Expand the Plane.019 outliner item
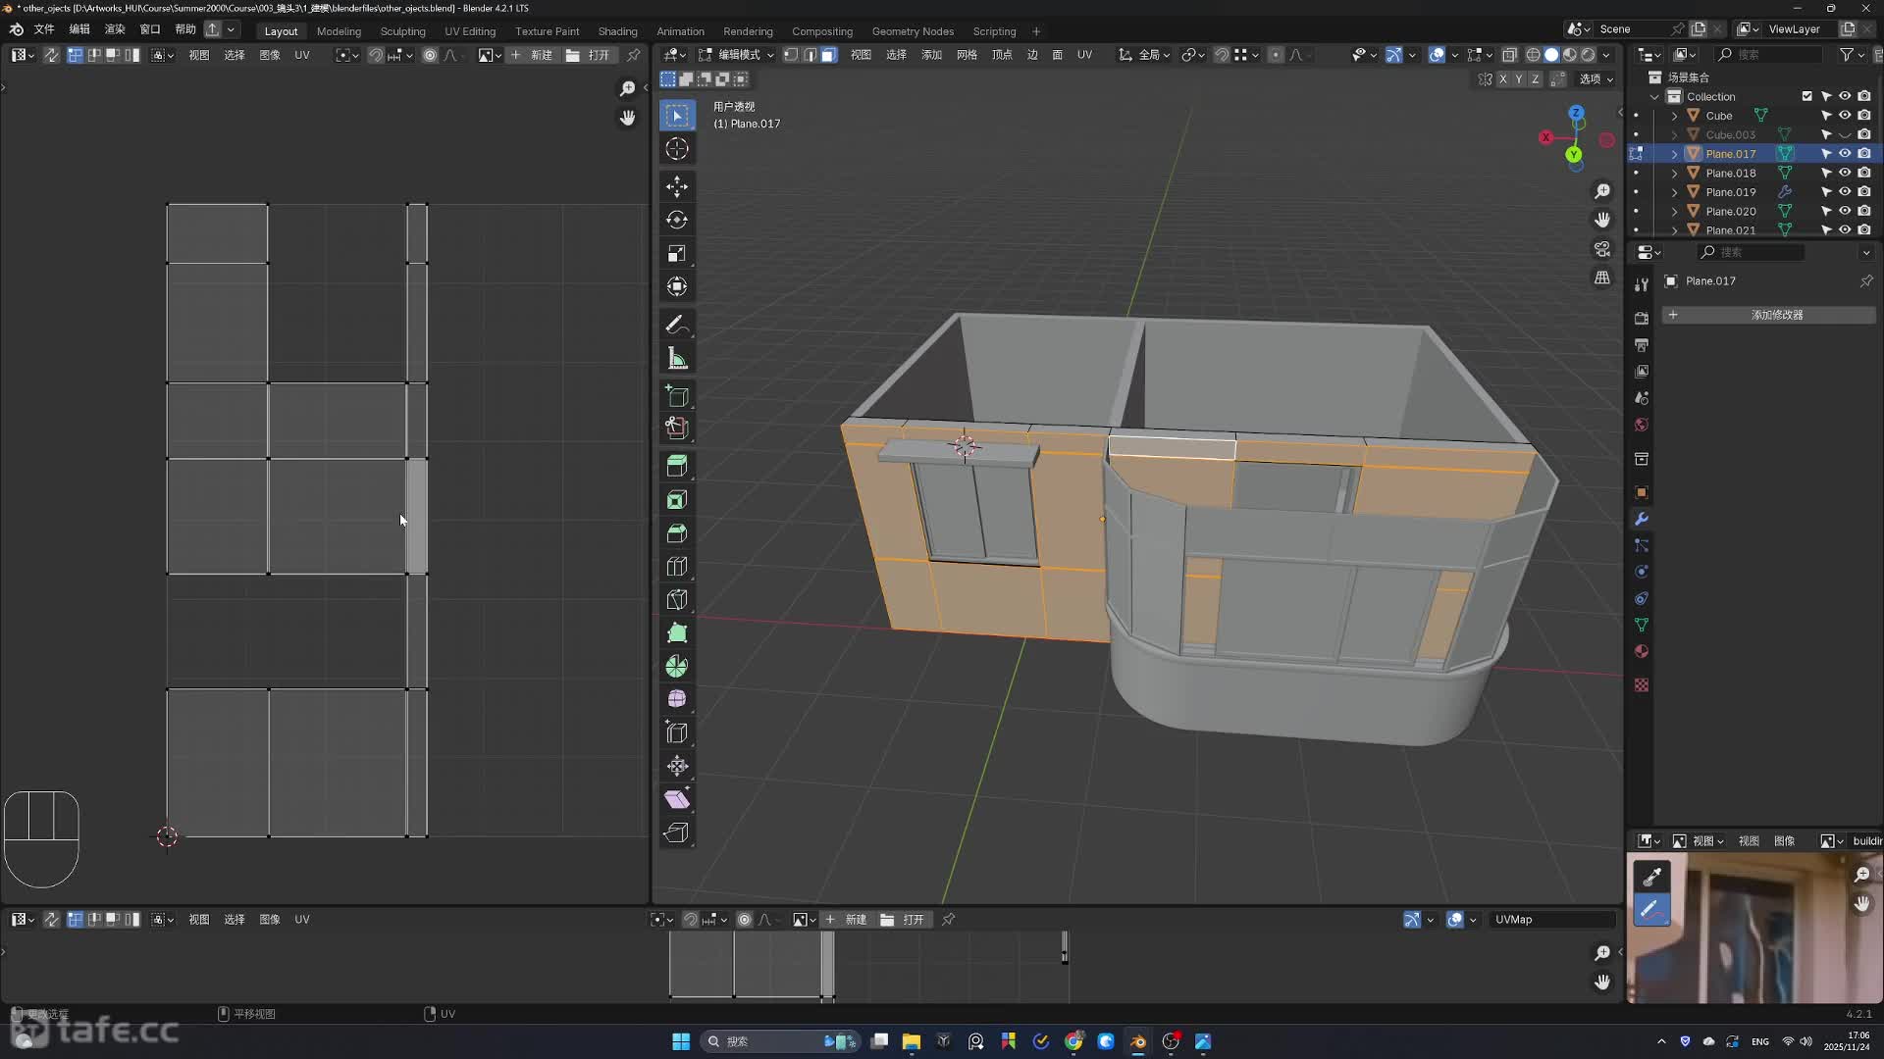 1675,192
